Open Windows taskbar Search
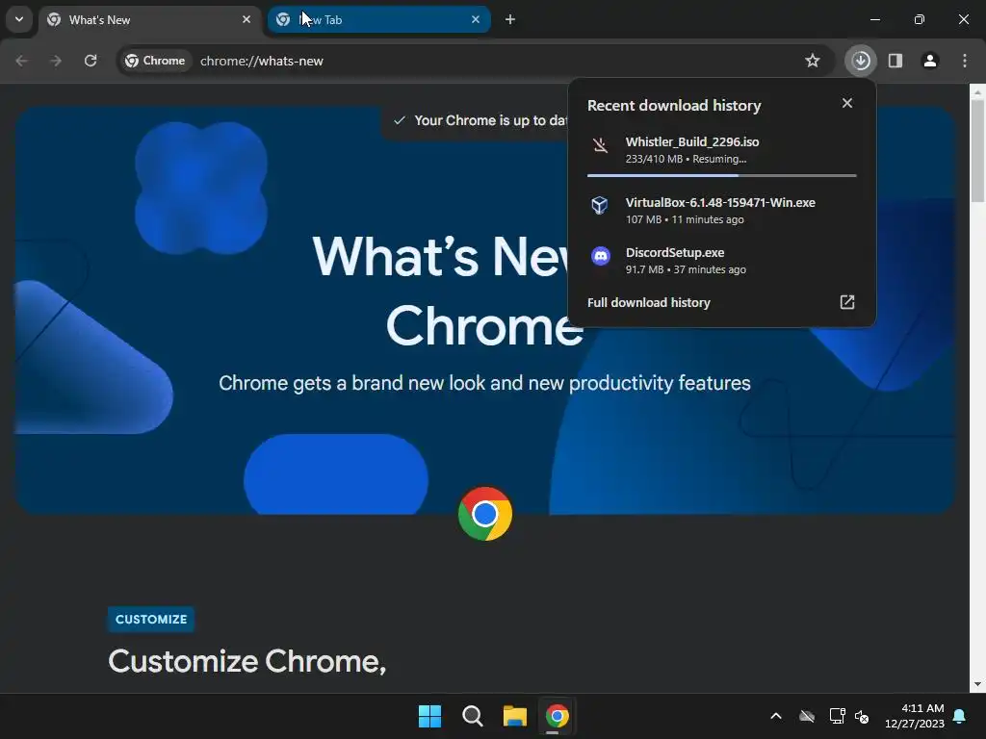The height and width of the screenshot is (739, 986). pyautogui.click(x=472, y=716)
